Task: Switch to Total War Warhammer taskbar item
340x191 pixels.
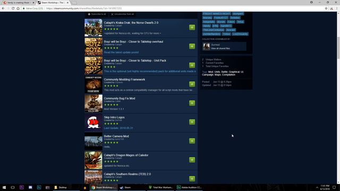Action: coord(161,187)
